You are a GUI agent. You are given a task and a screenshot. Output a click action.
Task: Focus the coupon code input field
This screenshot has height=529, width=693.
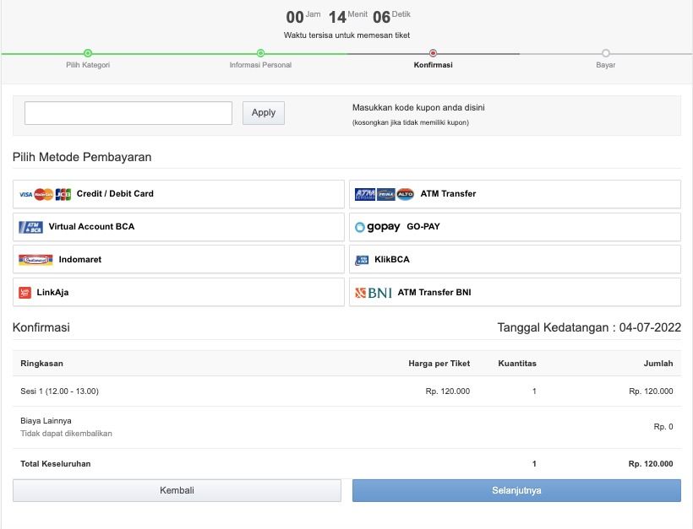tap(128, 113)
